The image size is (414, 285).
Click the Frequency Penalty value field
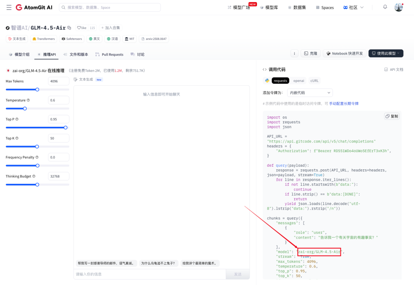pyautogui.click(x=59, y=157)
